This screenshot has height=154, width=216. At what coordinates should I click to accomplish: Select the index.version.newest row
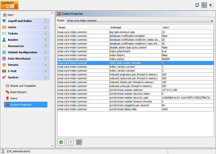(136, 71)
